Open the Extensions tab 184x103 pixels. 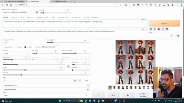95,17
